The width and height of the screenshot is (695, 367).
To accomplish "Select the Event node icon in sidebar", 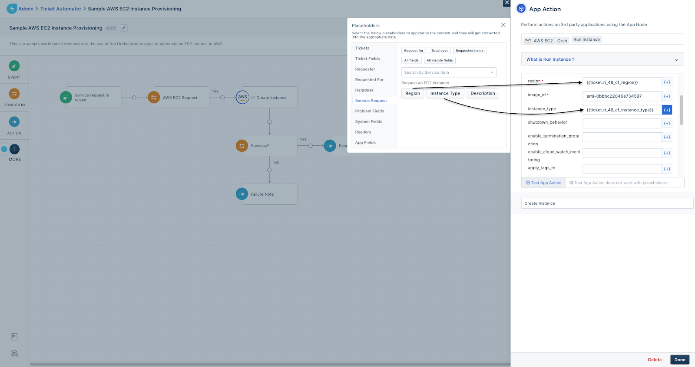I will click(14, 66).
